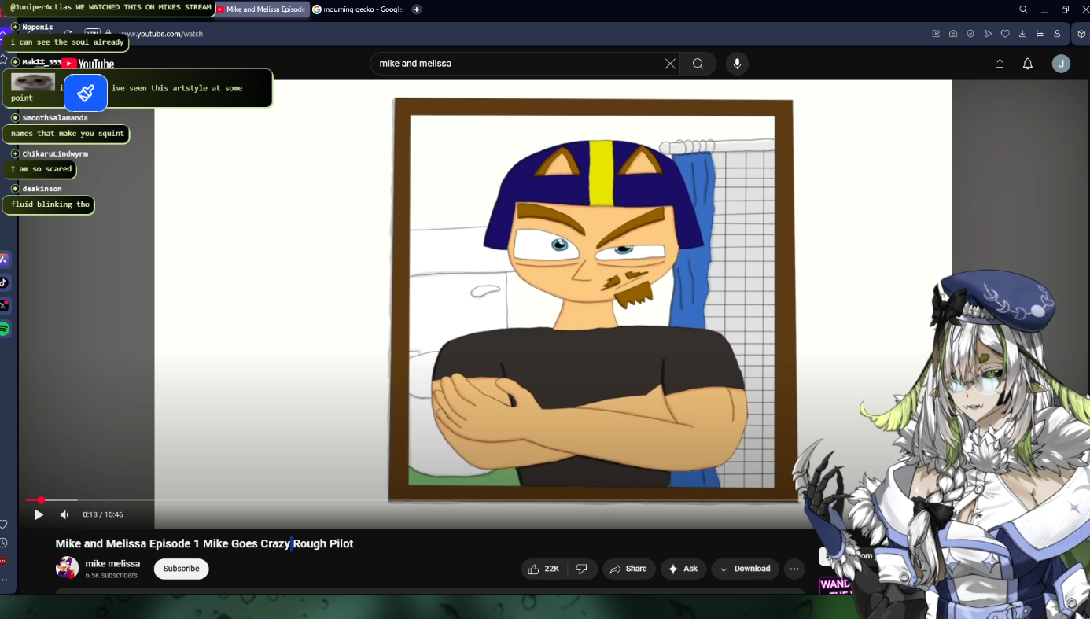This screenshot has height=619, width=1090.
Task: Dislike the video with thumbs down
Action: click(x=582, y=569)
